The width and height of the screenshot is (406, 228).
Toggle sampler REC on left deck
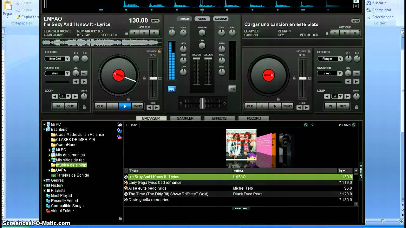click(x=84, y=73)
